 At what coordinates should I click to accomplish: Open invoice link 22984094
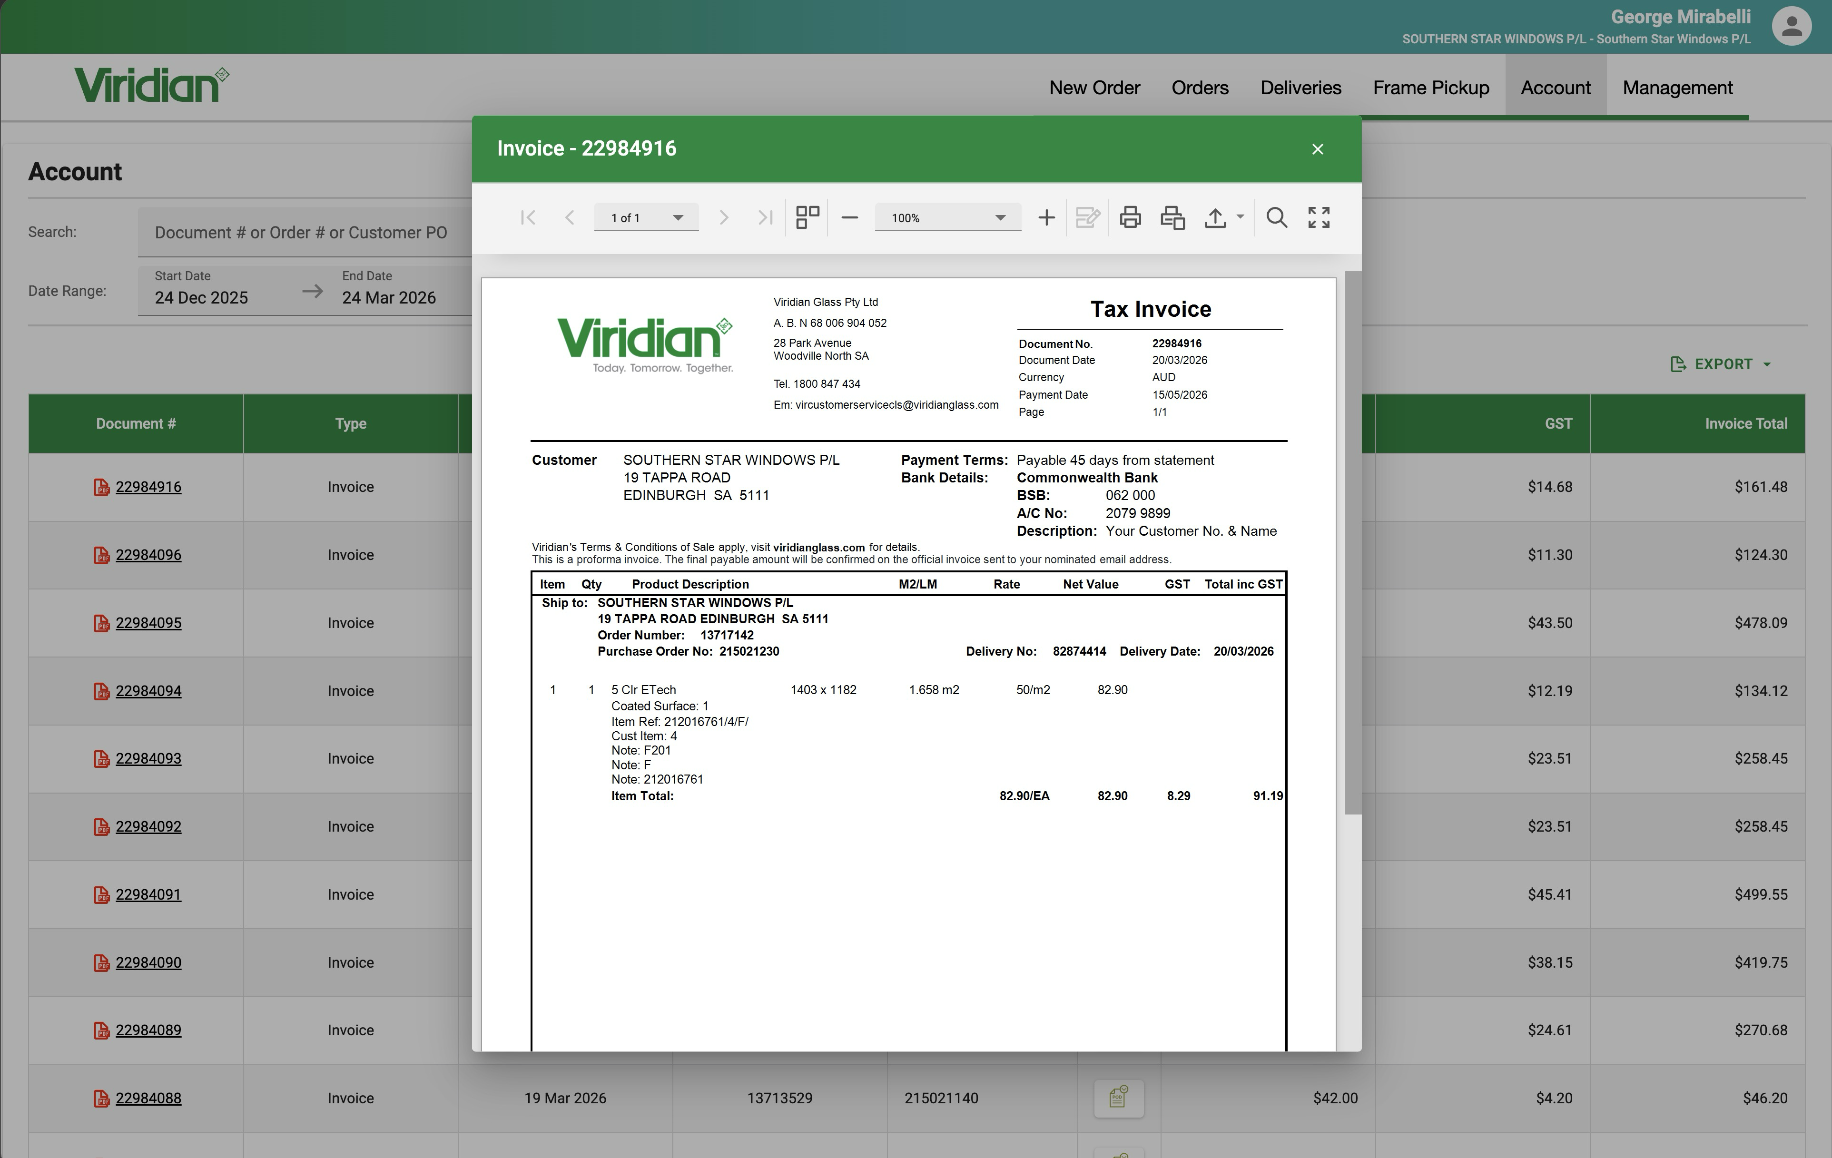(148, 691)
